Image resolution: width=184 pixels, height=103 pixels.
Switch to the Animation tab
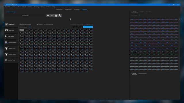tap(77, 9)
